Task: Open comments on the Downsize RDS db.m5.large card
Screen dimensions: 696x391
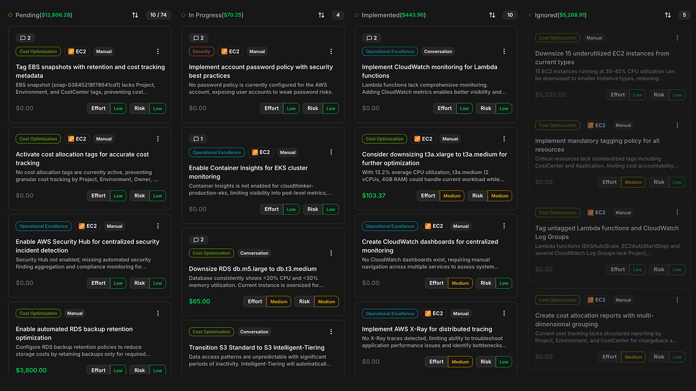Action: [198, 239]
